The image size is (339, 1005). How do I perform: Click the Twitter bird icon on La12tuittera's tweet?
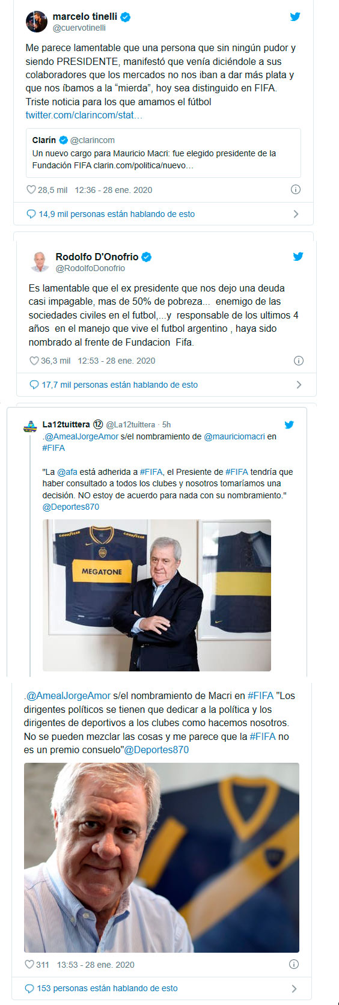pos(289,424)
